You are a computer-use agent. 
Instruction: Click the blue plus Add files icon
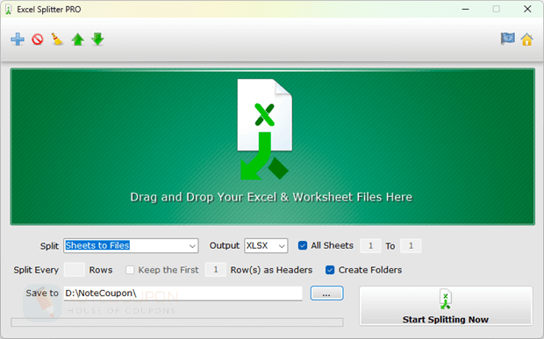tap(18, 39)
